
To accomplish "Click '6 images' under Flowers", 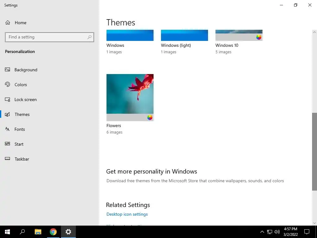I will tap(115, 132).
